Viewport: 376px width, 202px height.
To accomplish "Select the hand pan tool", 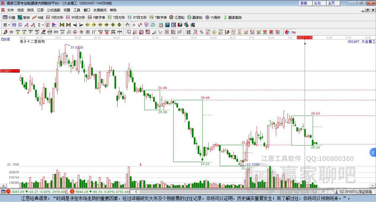I will [x=127, y=25].
